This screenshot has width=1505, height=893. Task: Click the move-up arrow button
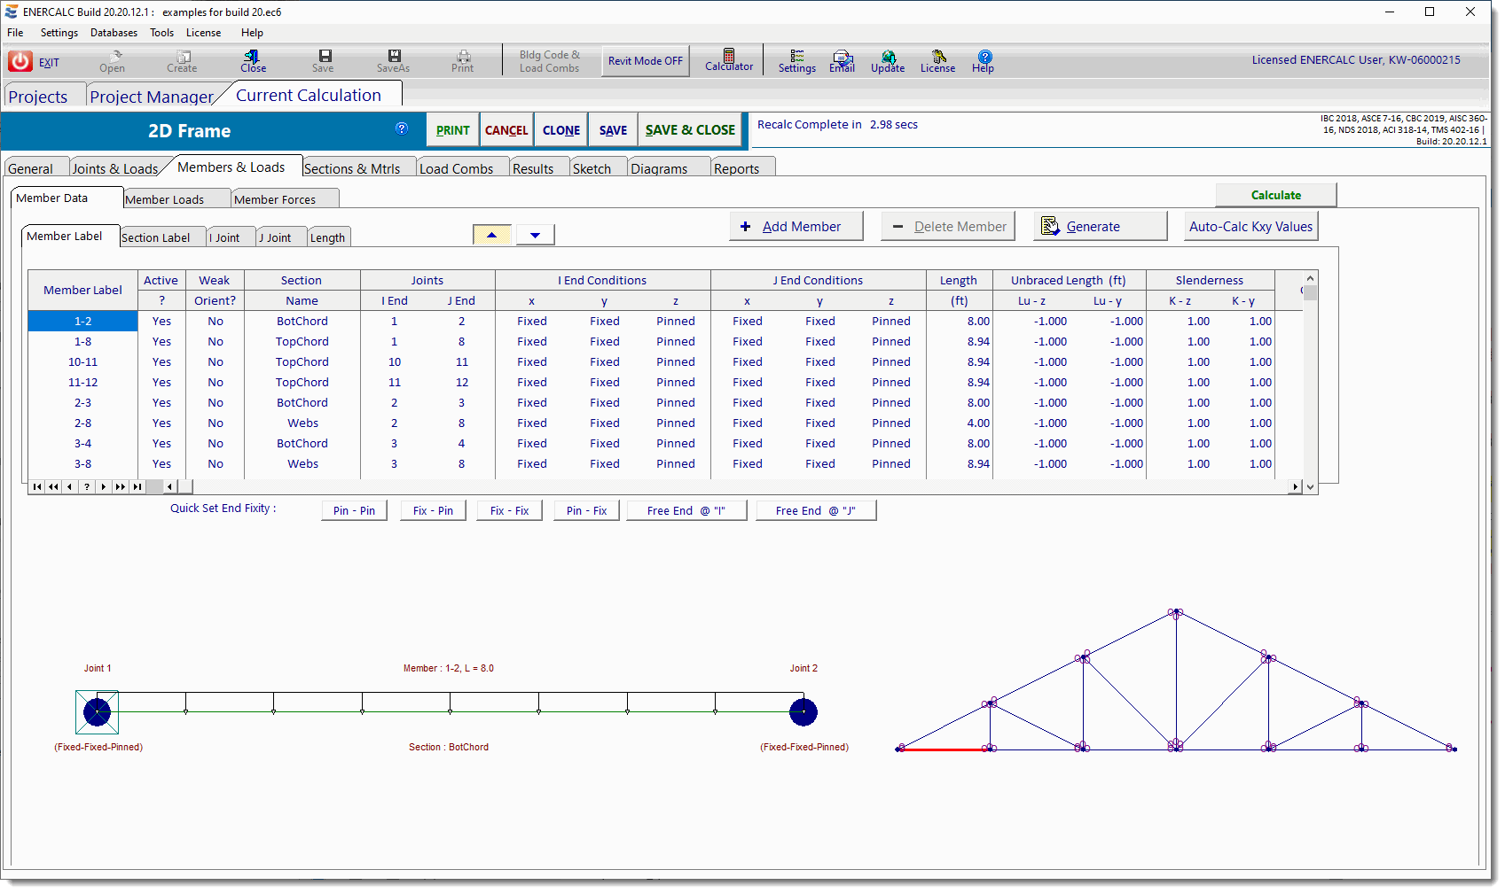[492, 235]
